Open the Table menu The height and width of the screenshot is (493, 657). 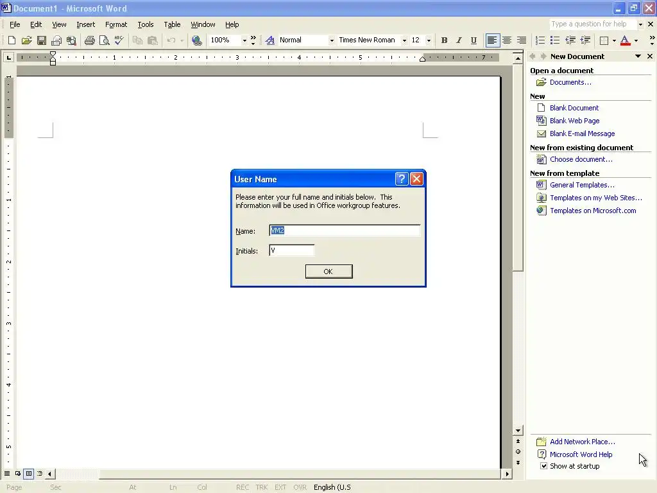click(x=172, y=24)
